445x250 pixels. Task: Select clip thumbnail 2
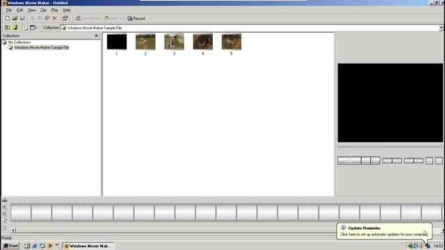coord(145,42)
